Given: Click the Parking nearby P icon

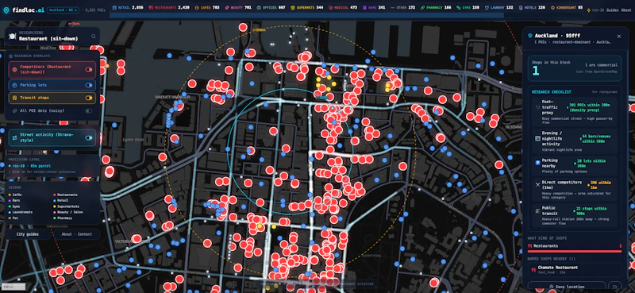Looking at the screenshot, I should pyautogui.click(x=538, y=163).
